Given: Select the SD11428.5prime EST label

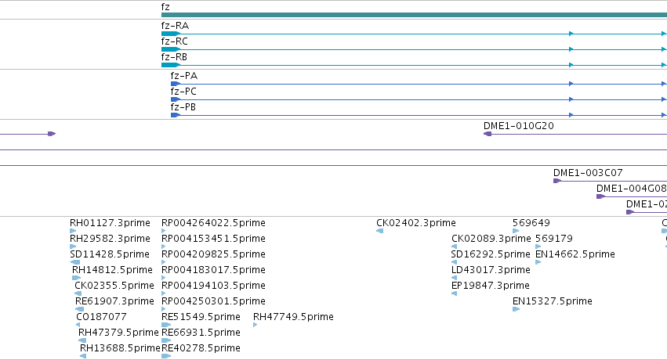Looking at the screenshot, I should point(109,254).
